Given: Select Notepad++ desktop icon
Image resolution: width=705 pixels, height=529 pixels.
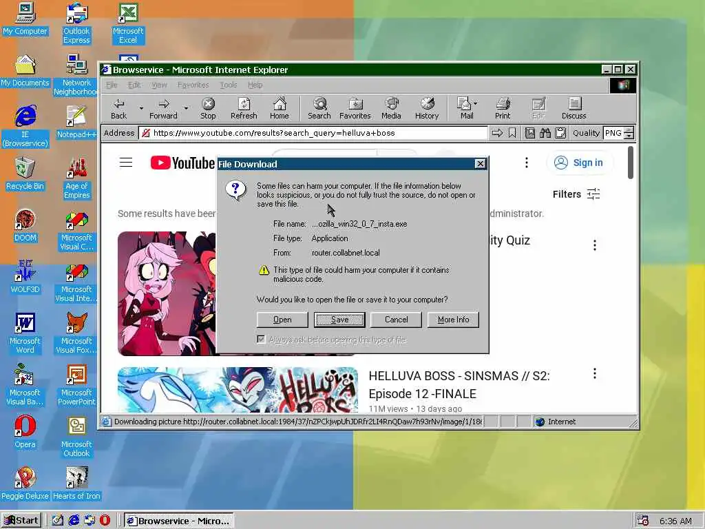Looking at the screenshot, I should (76, 123).
